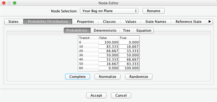Cancel the Node Editor dialog
217x102 pixels.
coord(121,95)
